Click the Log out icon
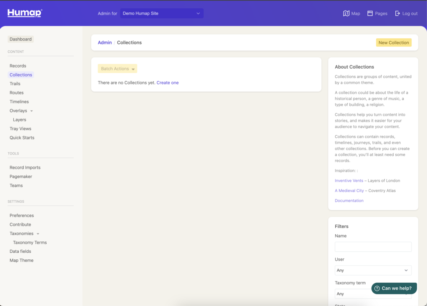427x306 pixels. pyautogui.click(x=397, y=13)
